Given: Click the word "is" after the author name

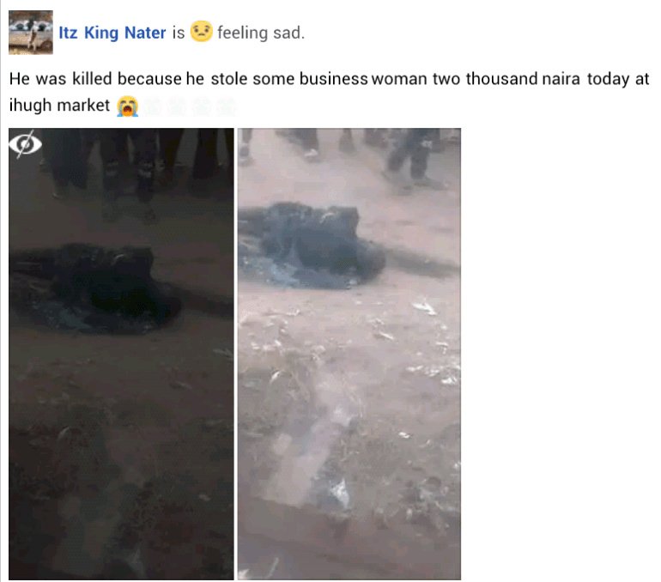Looking at the screenshot, I should tap(179, 33).
